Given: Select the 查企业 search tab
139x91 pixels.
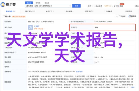Looking at the screenshot, I should coord(29,3).
